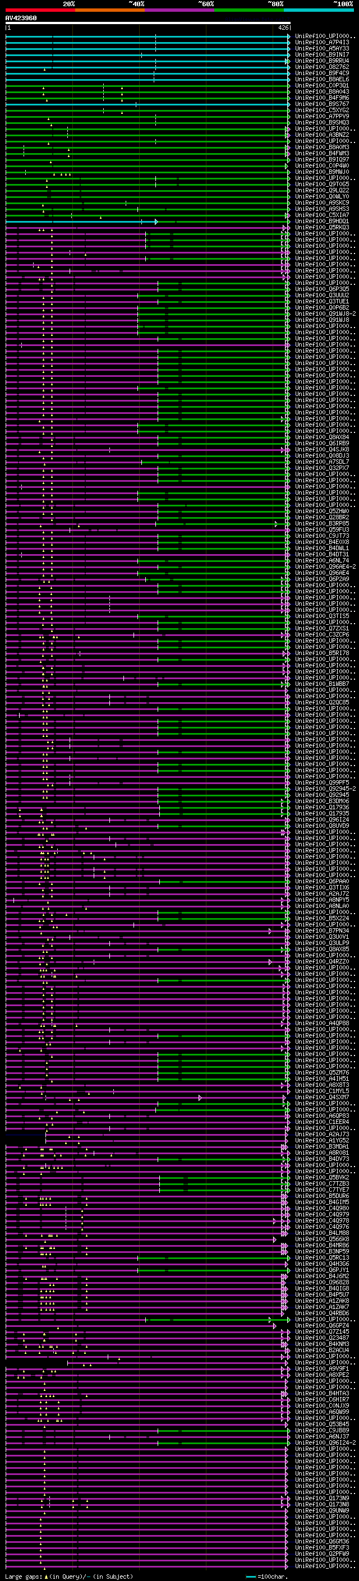Click the query name AV423960

[21, 19]
